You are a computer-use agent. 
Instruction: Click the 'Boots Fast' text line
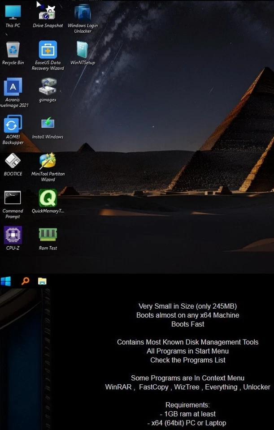[x=187, y=324]
